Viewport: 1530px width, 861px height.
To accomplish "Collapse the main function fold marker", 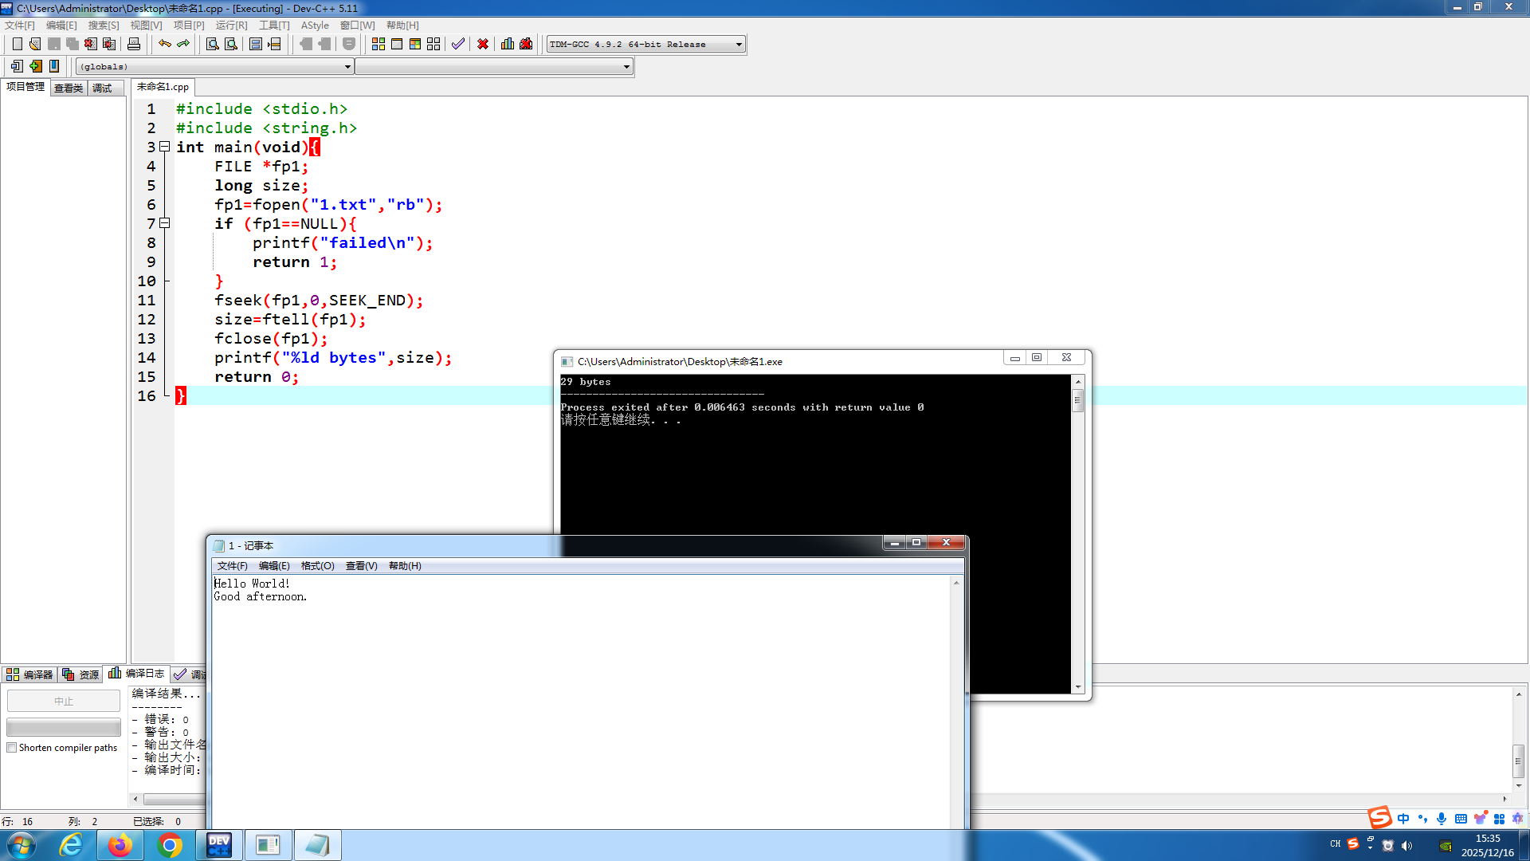I will coord(165,147).
